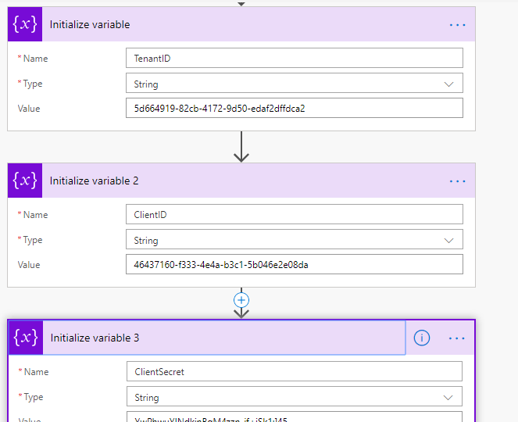Open the Initialize variable 2 ellipsis menu
The image size is (518, 422).
coord(457,181)
